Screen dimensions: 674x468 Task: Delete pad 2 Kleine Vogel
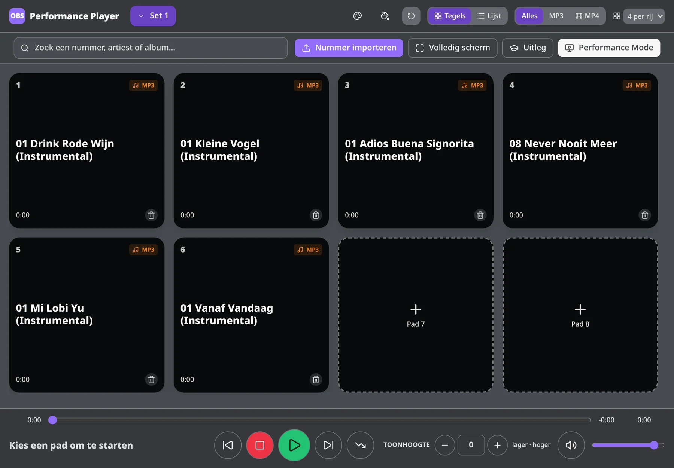click(x=316, y=215)
